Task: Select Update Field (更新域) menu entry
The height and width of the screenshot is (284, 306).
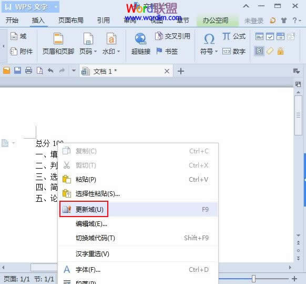Action: (138, 210)
